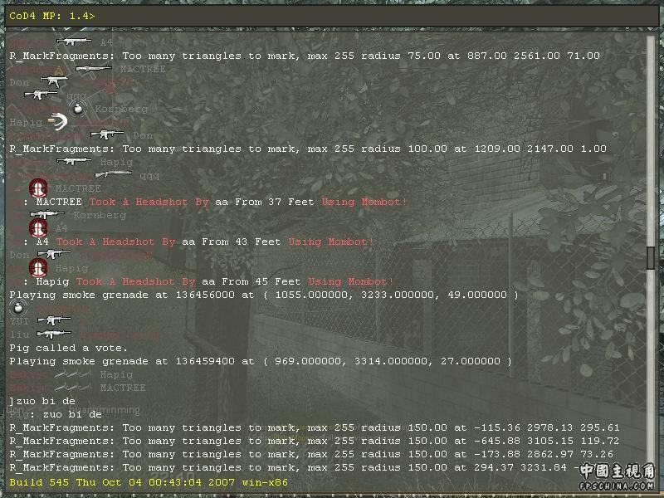Click the rifle icon right of Don
This screenshot has height=498, width=664.
[54, 254]
